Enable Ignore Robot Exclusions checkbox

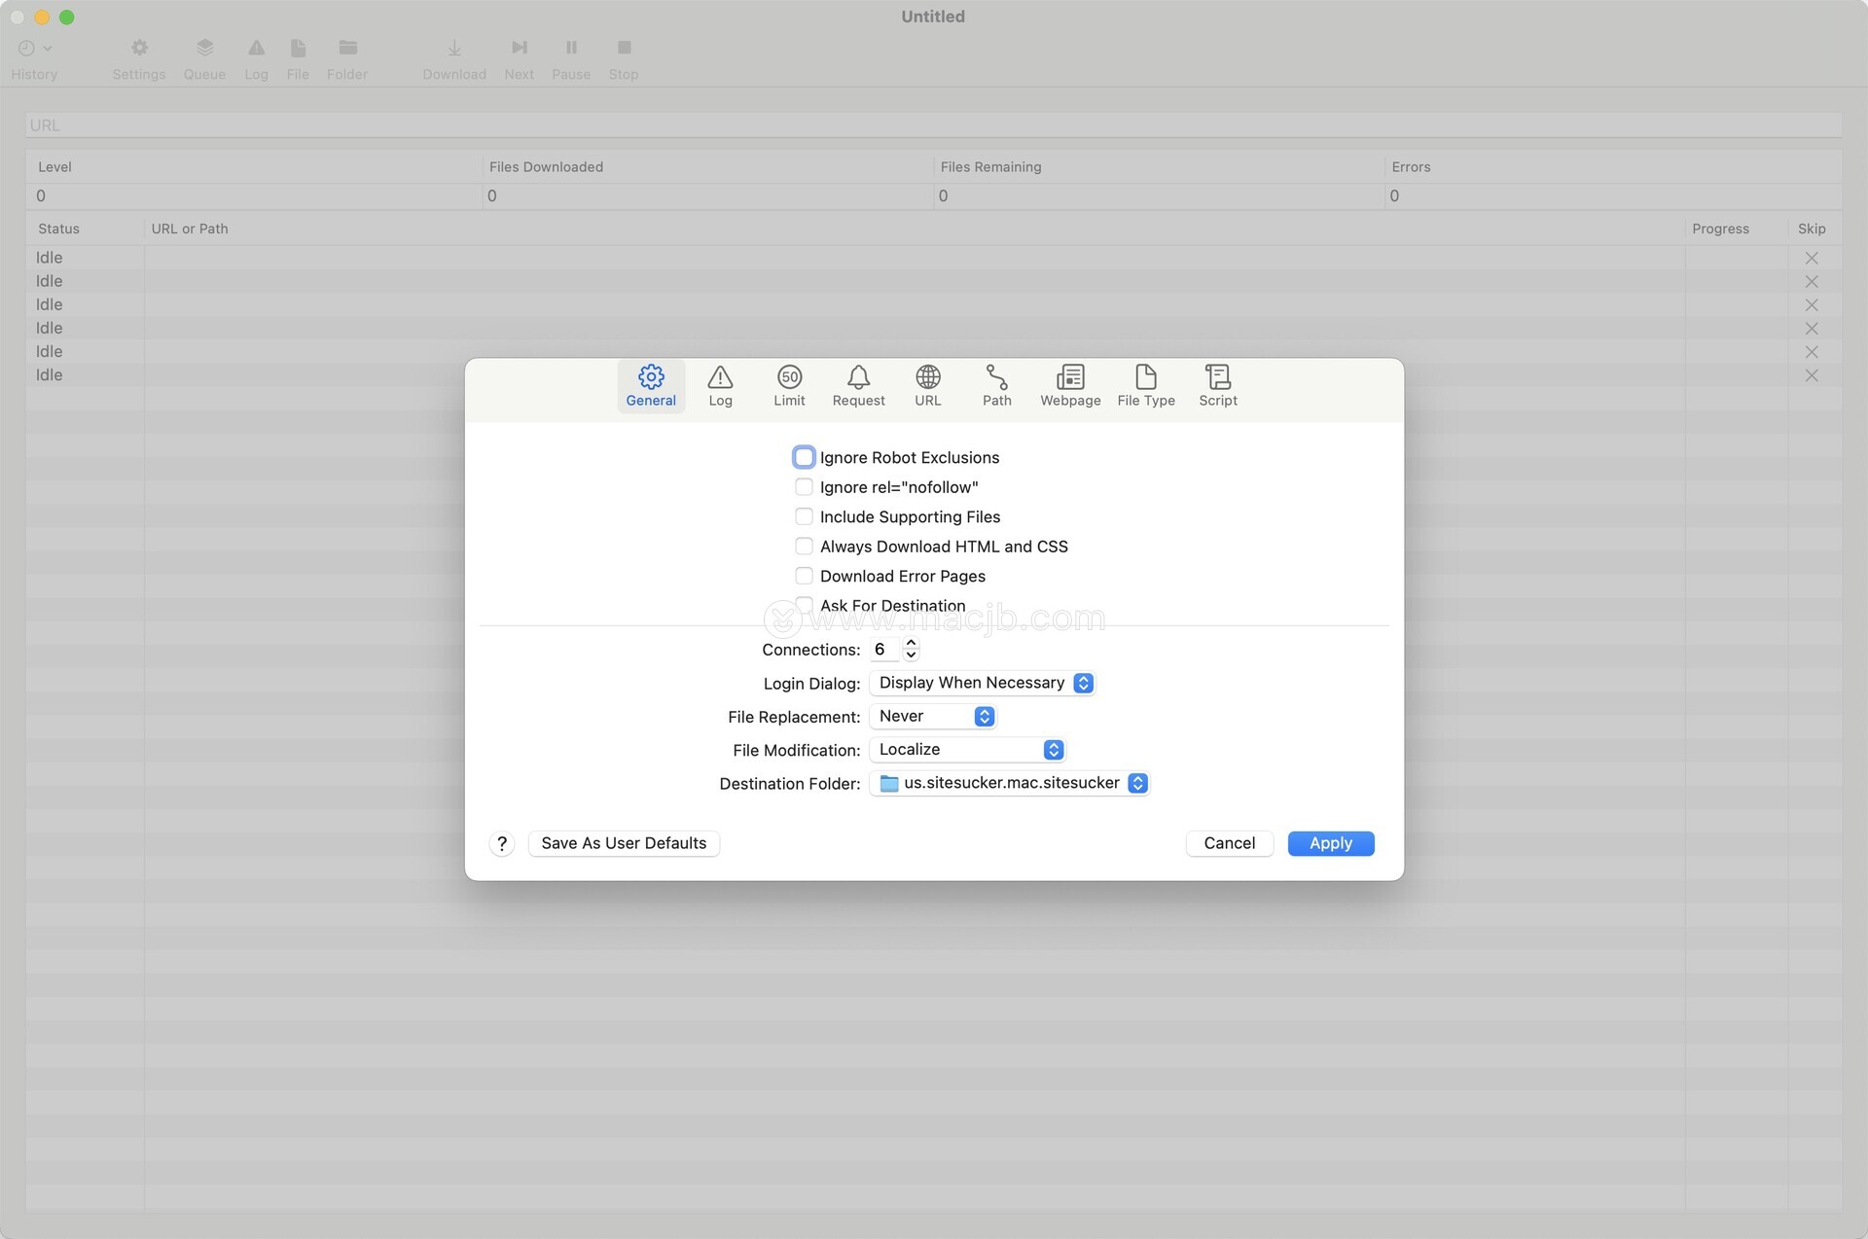click(804, 457)
